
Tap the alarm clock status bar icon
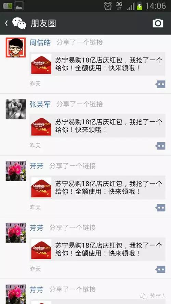108,6
